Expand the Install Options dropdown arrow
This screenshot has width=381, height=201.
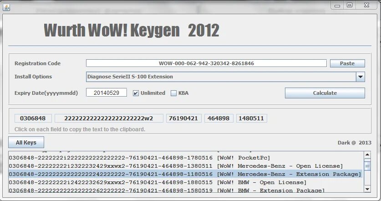pos(361,77)
